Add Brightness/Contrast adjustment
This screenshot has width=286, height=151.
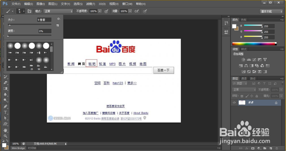pos(243,60)
